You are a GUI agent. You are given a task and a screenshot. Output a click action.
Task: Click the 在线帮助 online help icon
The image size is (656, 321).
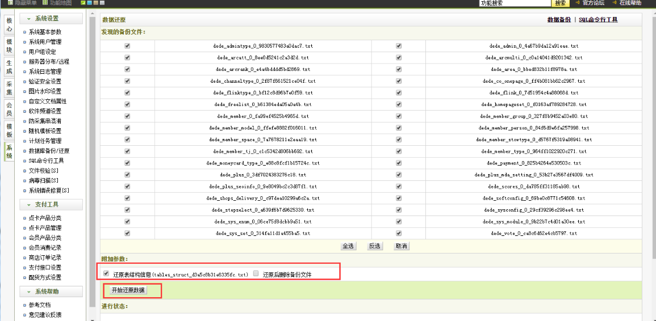click(x=615, y=3)
